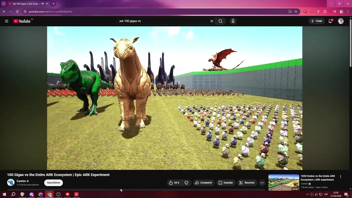
Task: Open the '1000 Dodos vs the Entire ARK' thumbnail
Action: pyautogui.click(x=284, y=183)
